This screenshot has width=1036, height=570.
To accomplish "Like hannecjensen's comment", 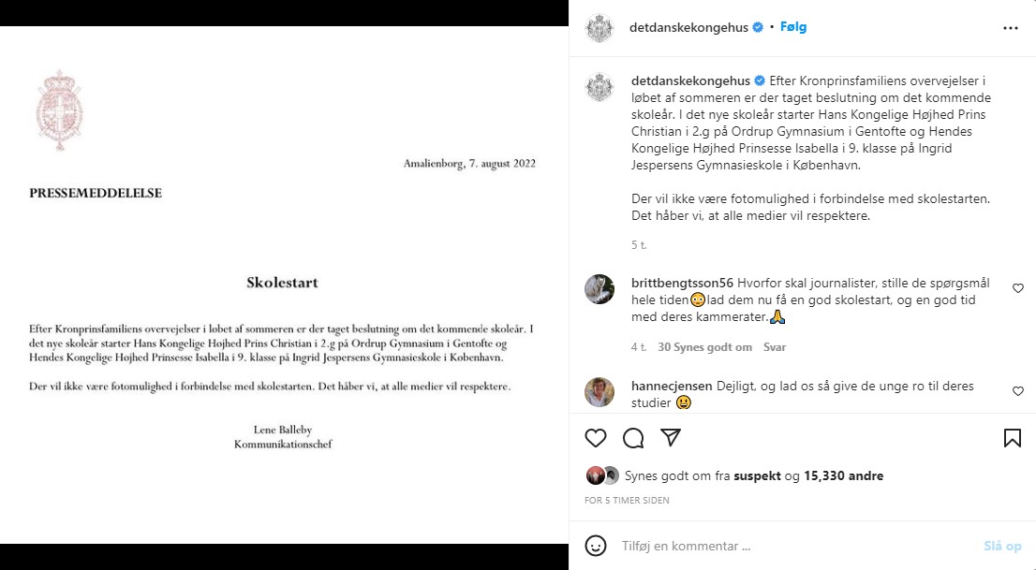I will [x=1018, y=391].
